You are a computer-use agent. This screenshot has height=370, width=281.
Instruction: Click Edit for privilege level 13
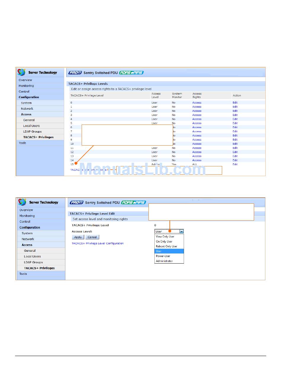tap(235, 156)
